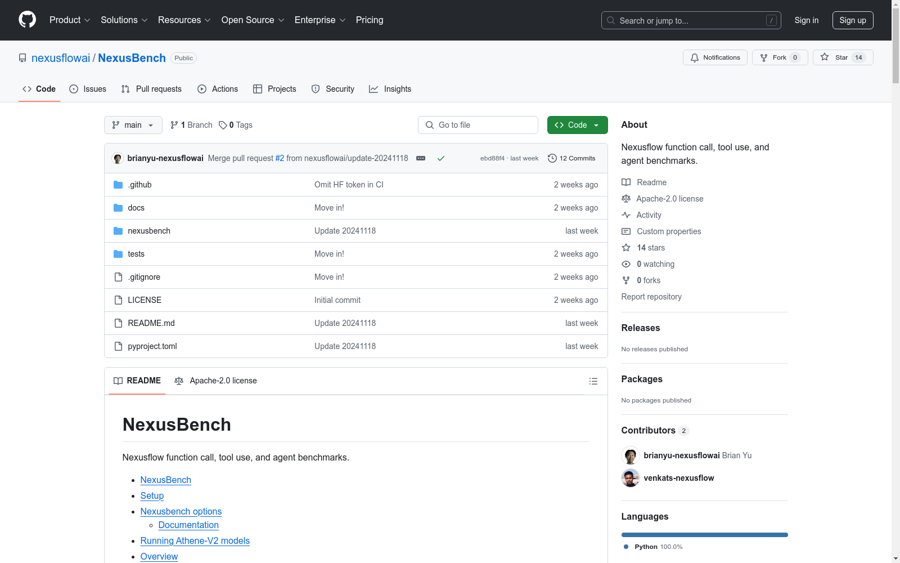Open the commit history clock icon

point(552,158)
